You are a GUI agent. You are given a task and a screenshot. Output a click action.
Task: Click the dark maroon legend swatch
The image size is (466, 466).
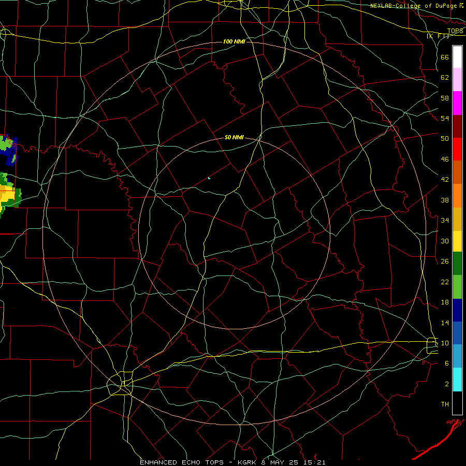457,126
